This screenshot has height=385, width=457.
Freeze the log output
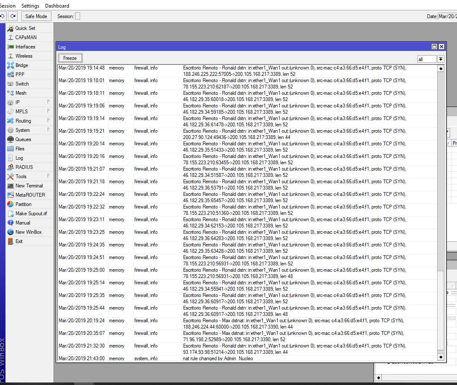(70, 58)
